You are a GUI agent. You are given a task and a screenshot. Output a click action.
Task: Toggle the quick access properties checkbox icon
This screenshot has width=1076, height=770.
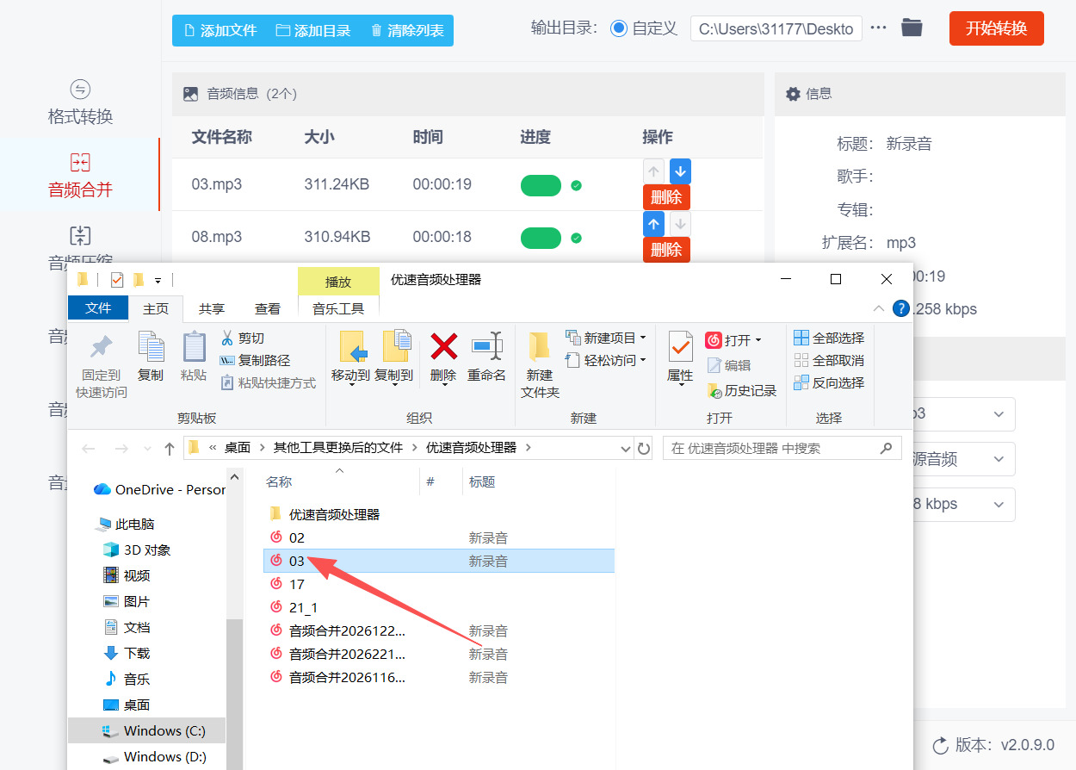[x=117, y=280]
